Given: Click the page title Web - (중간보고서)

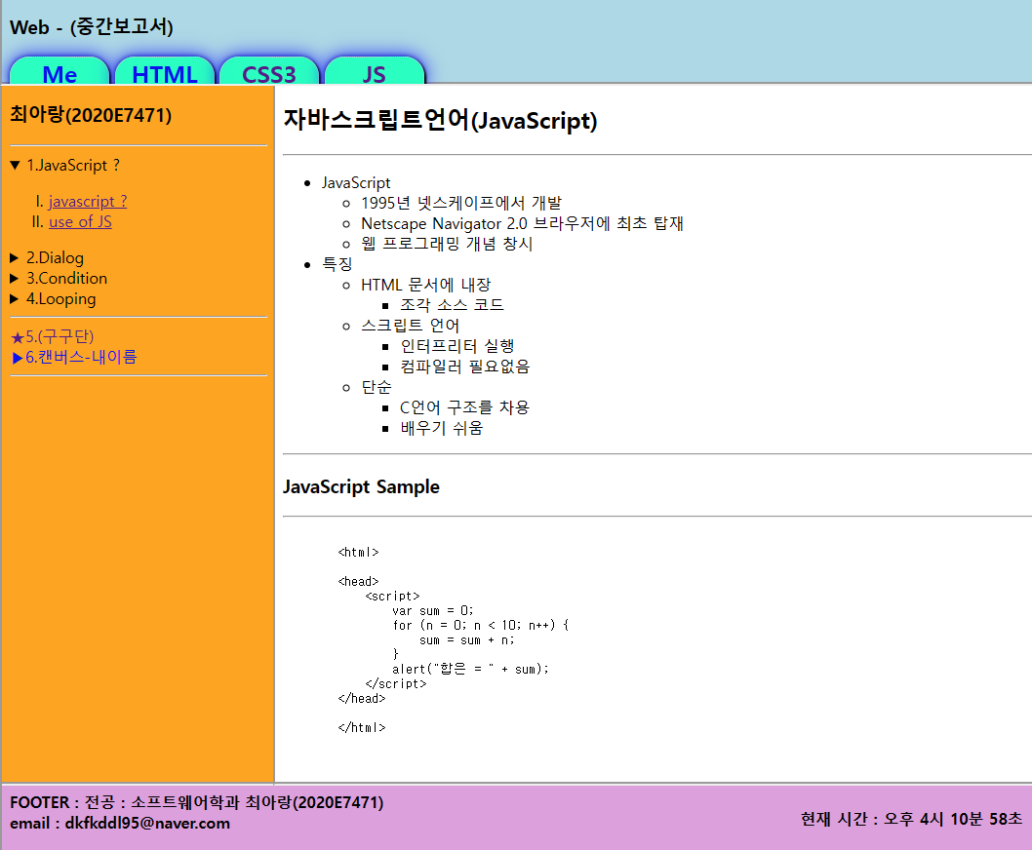Looking at the screenshot, I should pos(92,27).
